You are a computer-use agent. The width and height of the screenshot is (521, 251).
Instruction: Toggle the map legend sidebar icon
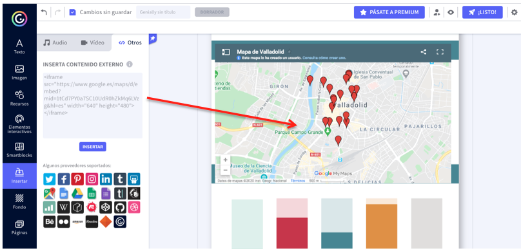tap(226, 52)
